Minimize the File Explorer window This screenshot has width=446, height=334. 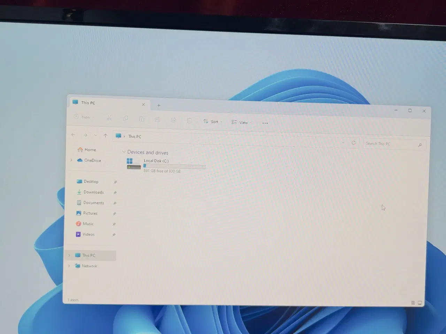396,110
